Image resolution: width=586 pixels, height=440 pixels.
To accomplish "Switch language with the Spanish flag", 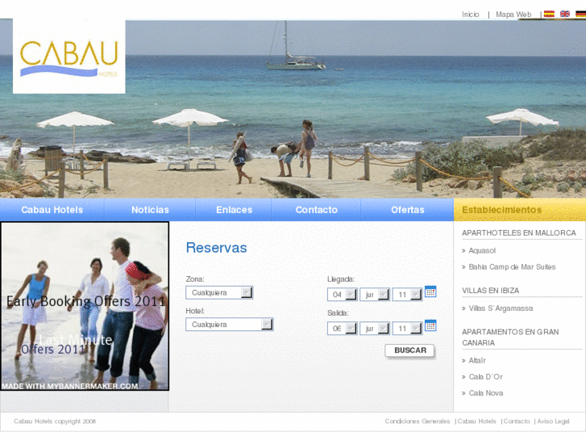I will 549,15.
